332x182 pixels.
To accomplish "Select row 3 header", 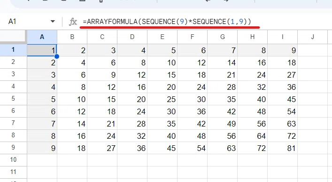I will point(13,74).
